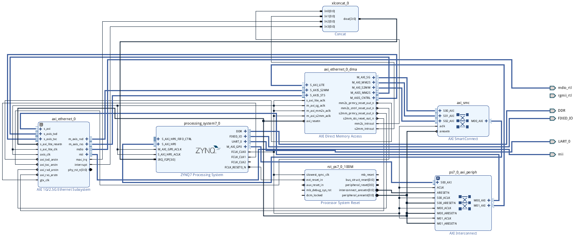Expand M00_AXI interface on ps7_0_axi_periph
Screen dimensions: 576x240
click(x=488, y=200)
